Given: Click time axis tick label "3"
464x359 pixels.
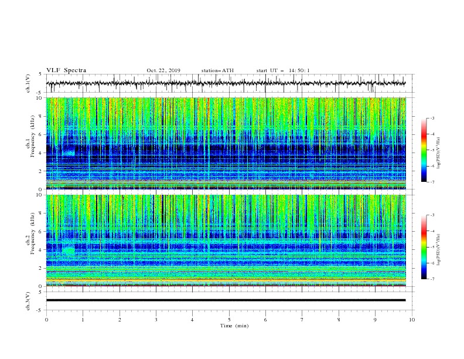Looking at the screenshot, I should coord(156,320).
